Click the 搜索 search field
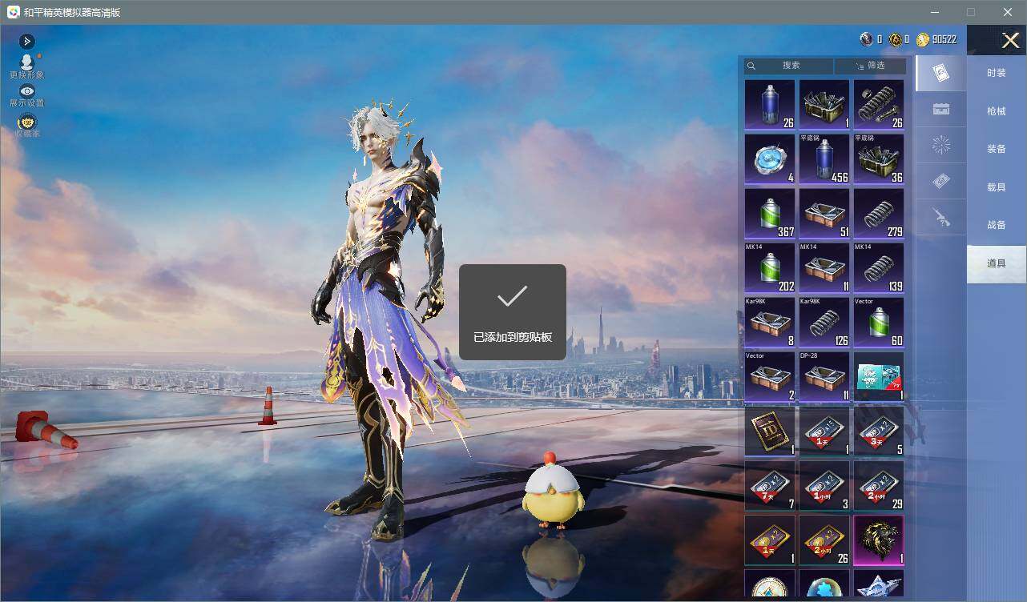The image size is (1027, 602). [789, 66]
